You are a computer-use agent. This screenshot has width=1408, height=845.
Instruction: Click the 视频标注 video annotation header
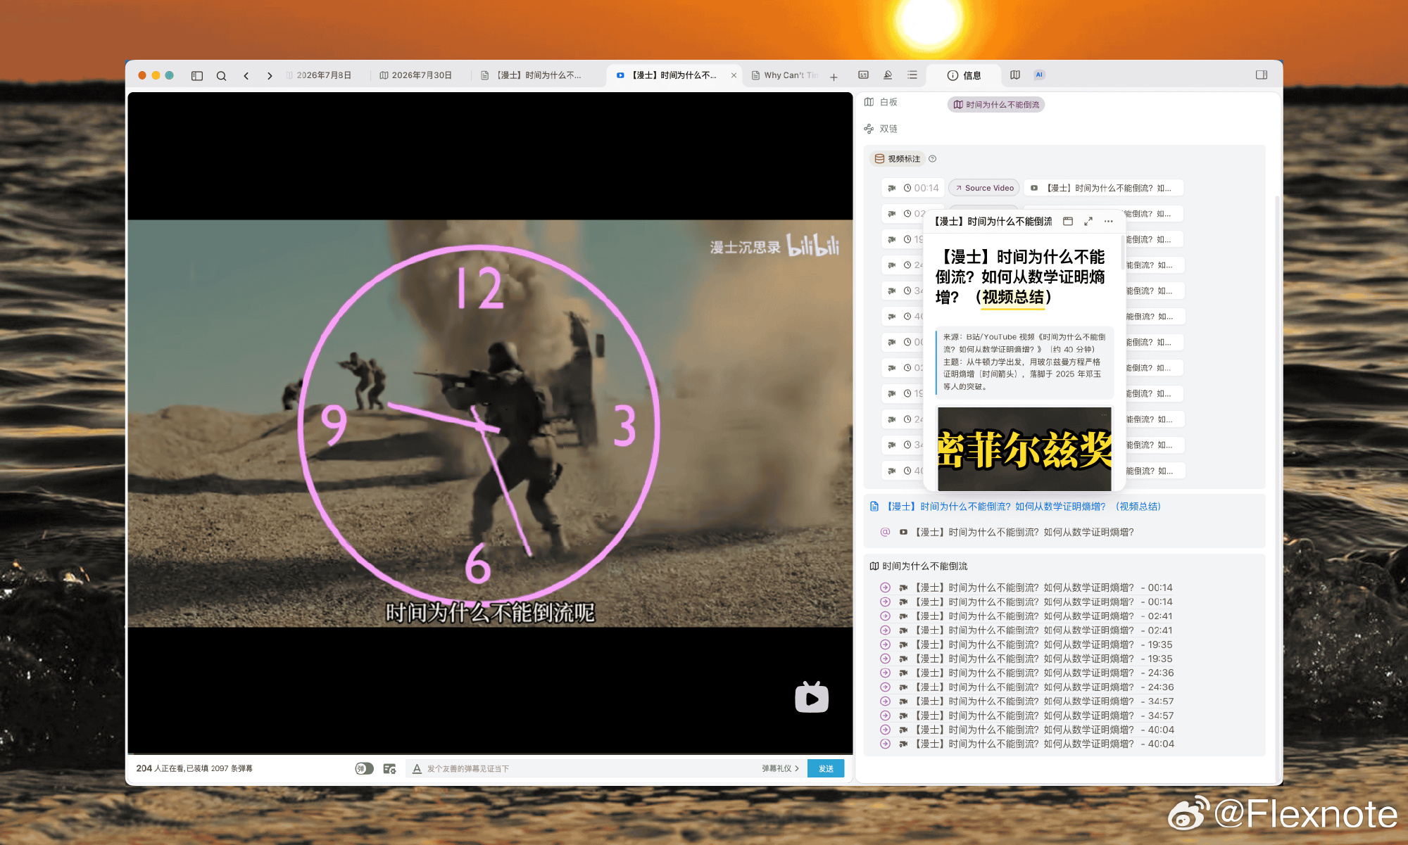pyautogui.click(x=898, y=159)
